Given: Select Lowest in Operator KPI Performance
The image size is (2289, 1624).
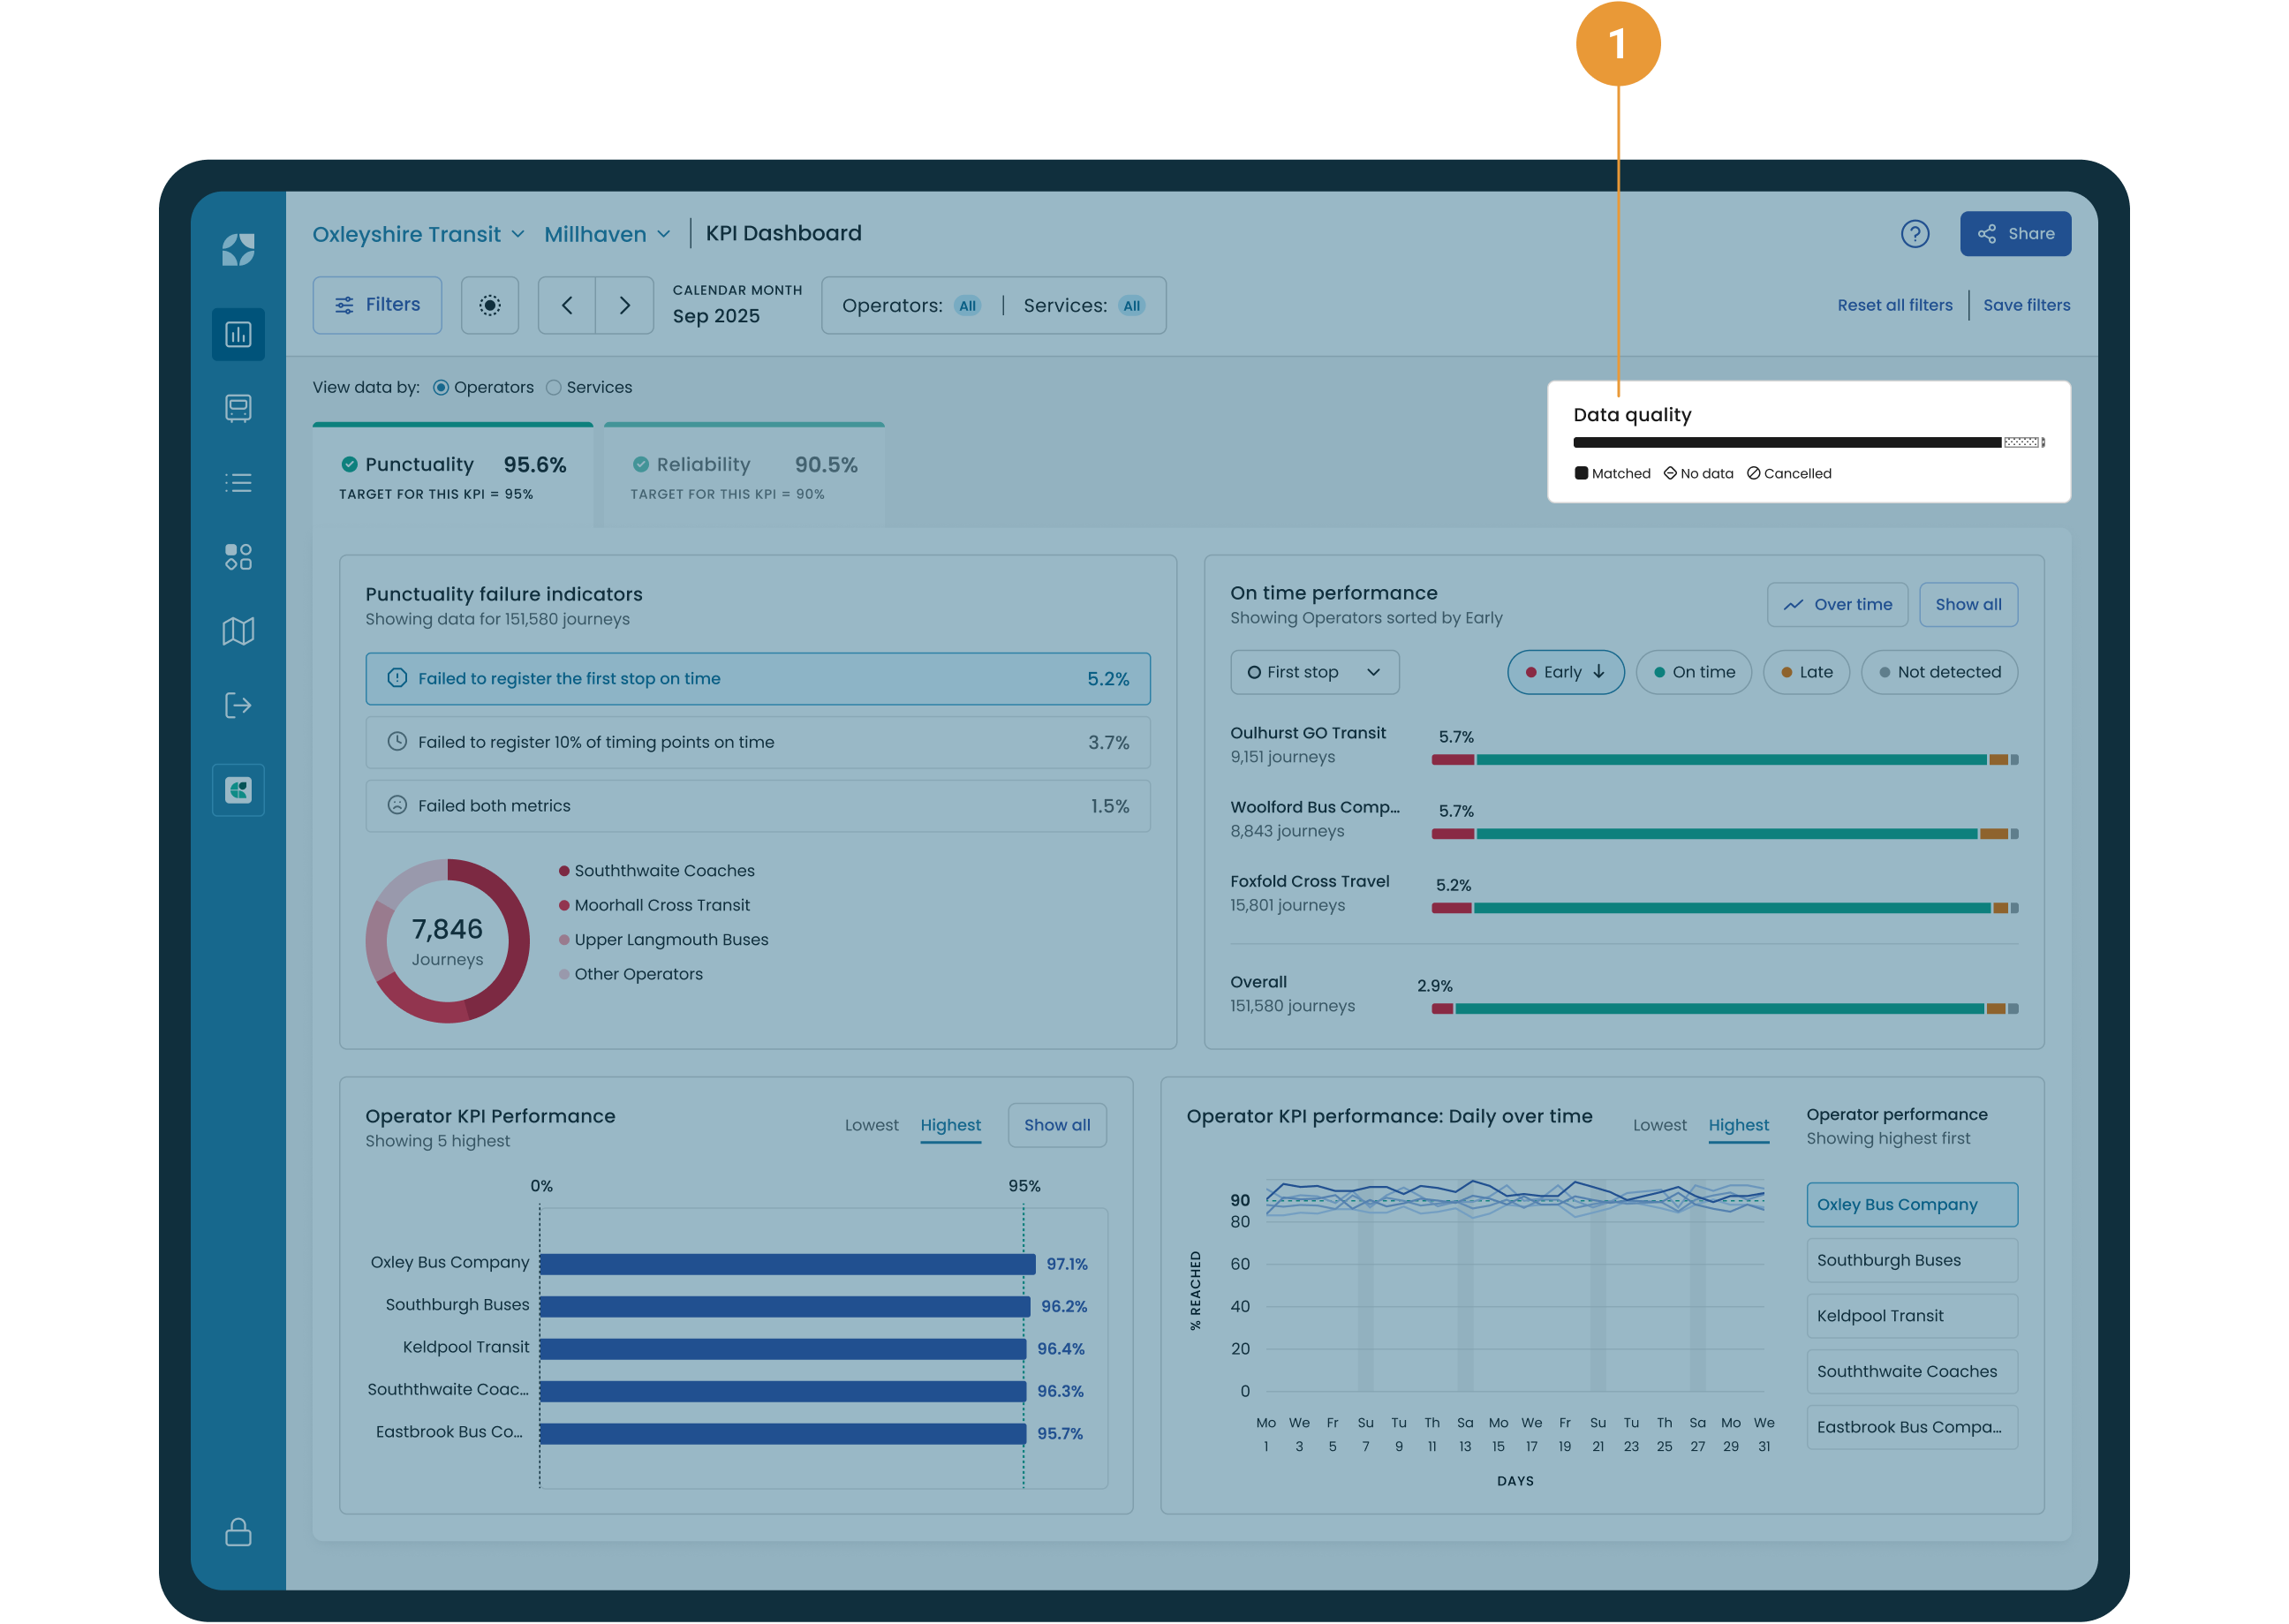Looking at the screenshot, I should click(871, 1125).
